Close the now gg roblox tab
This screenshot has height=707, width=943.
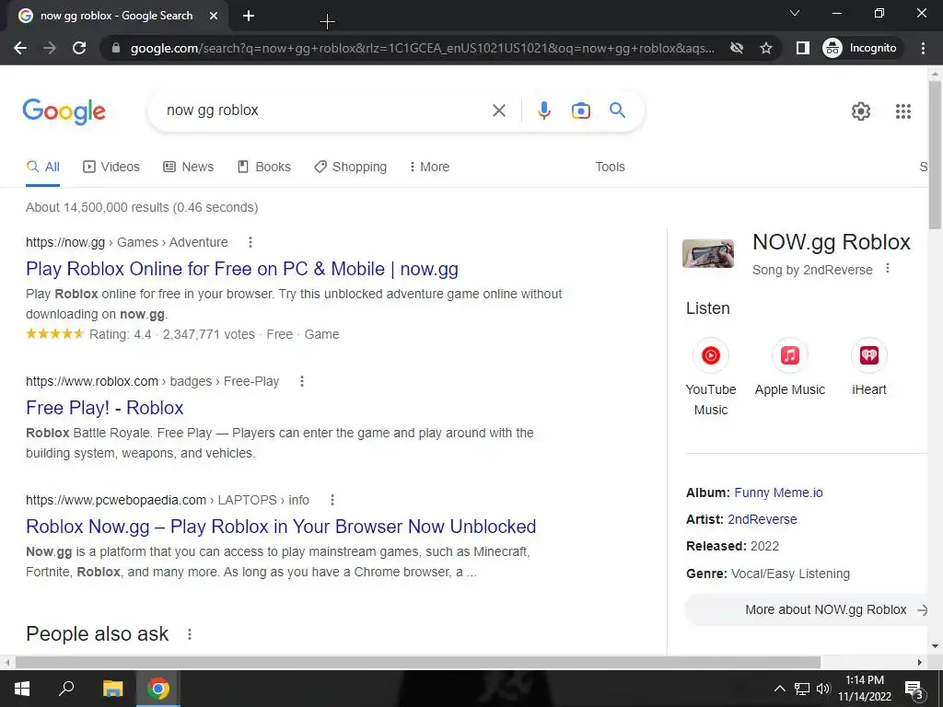click(214, 17)
